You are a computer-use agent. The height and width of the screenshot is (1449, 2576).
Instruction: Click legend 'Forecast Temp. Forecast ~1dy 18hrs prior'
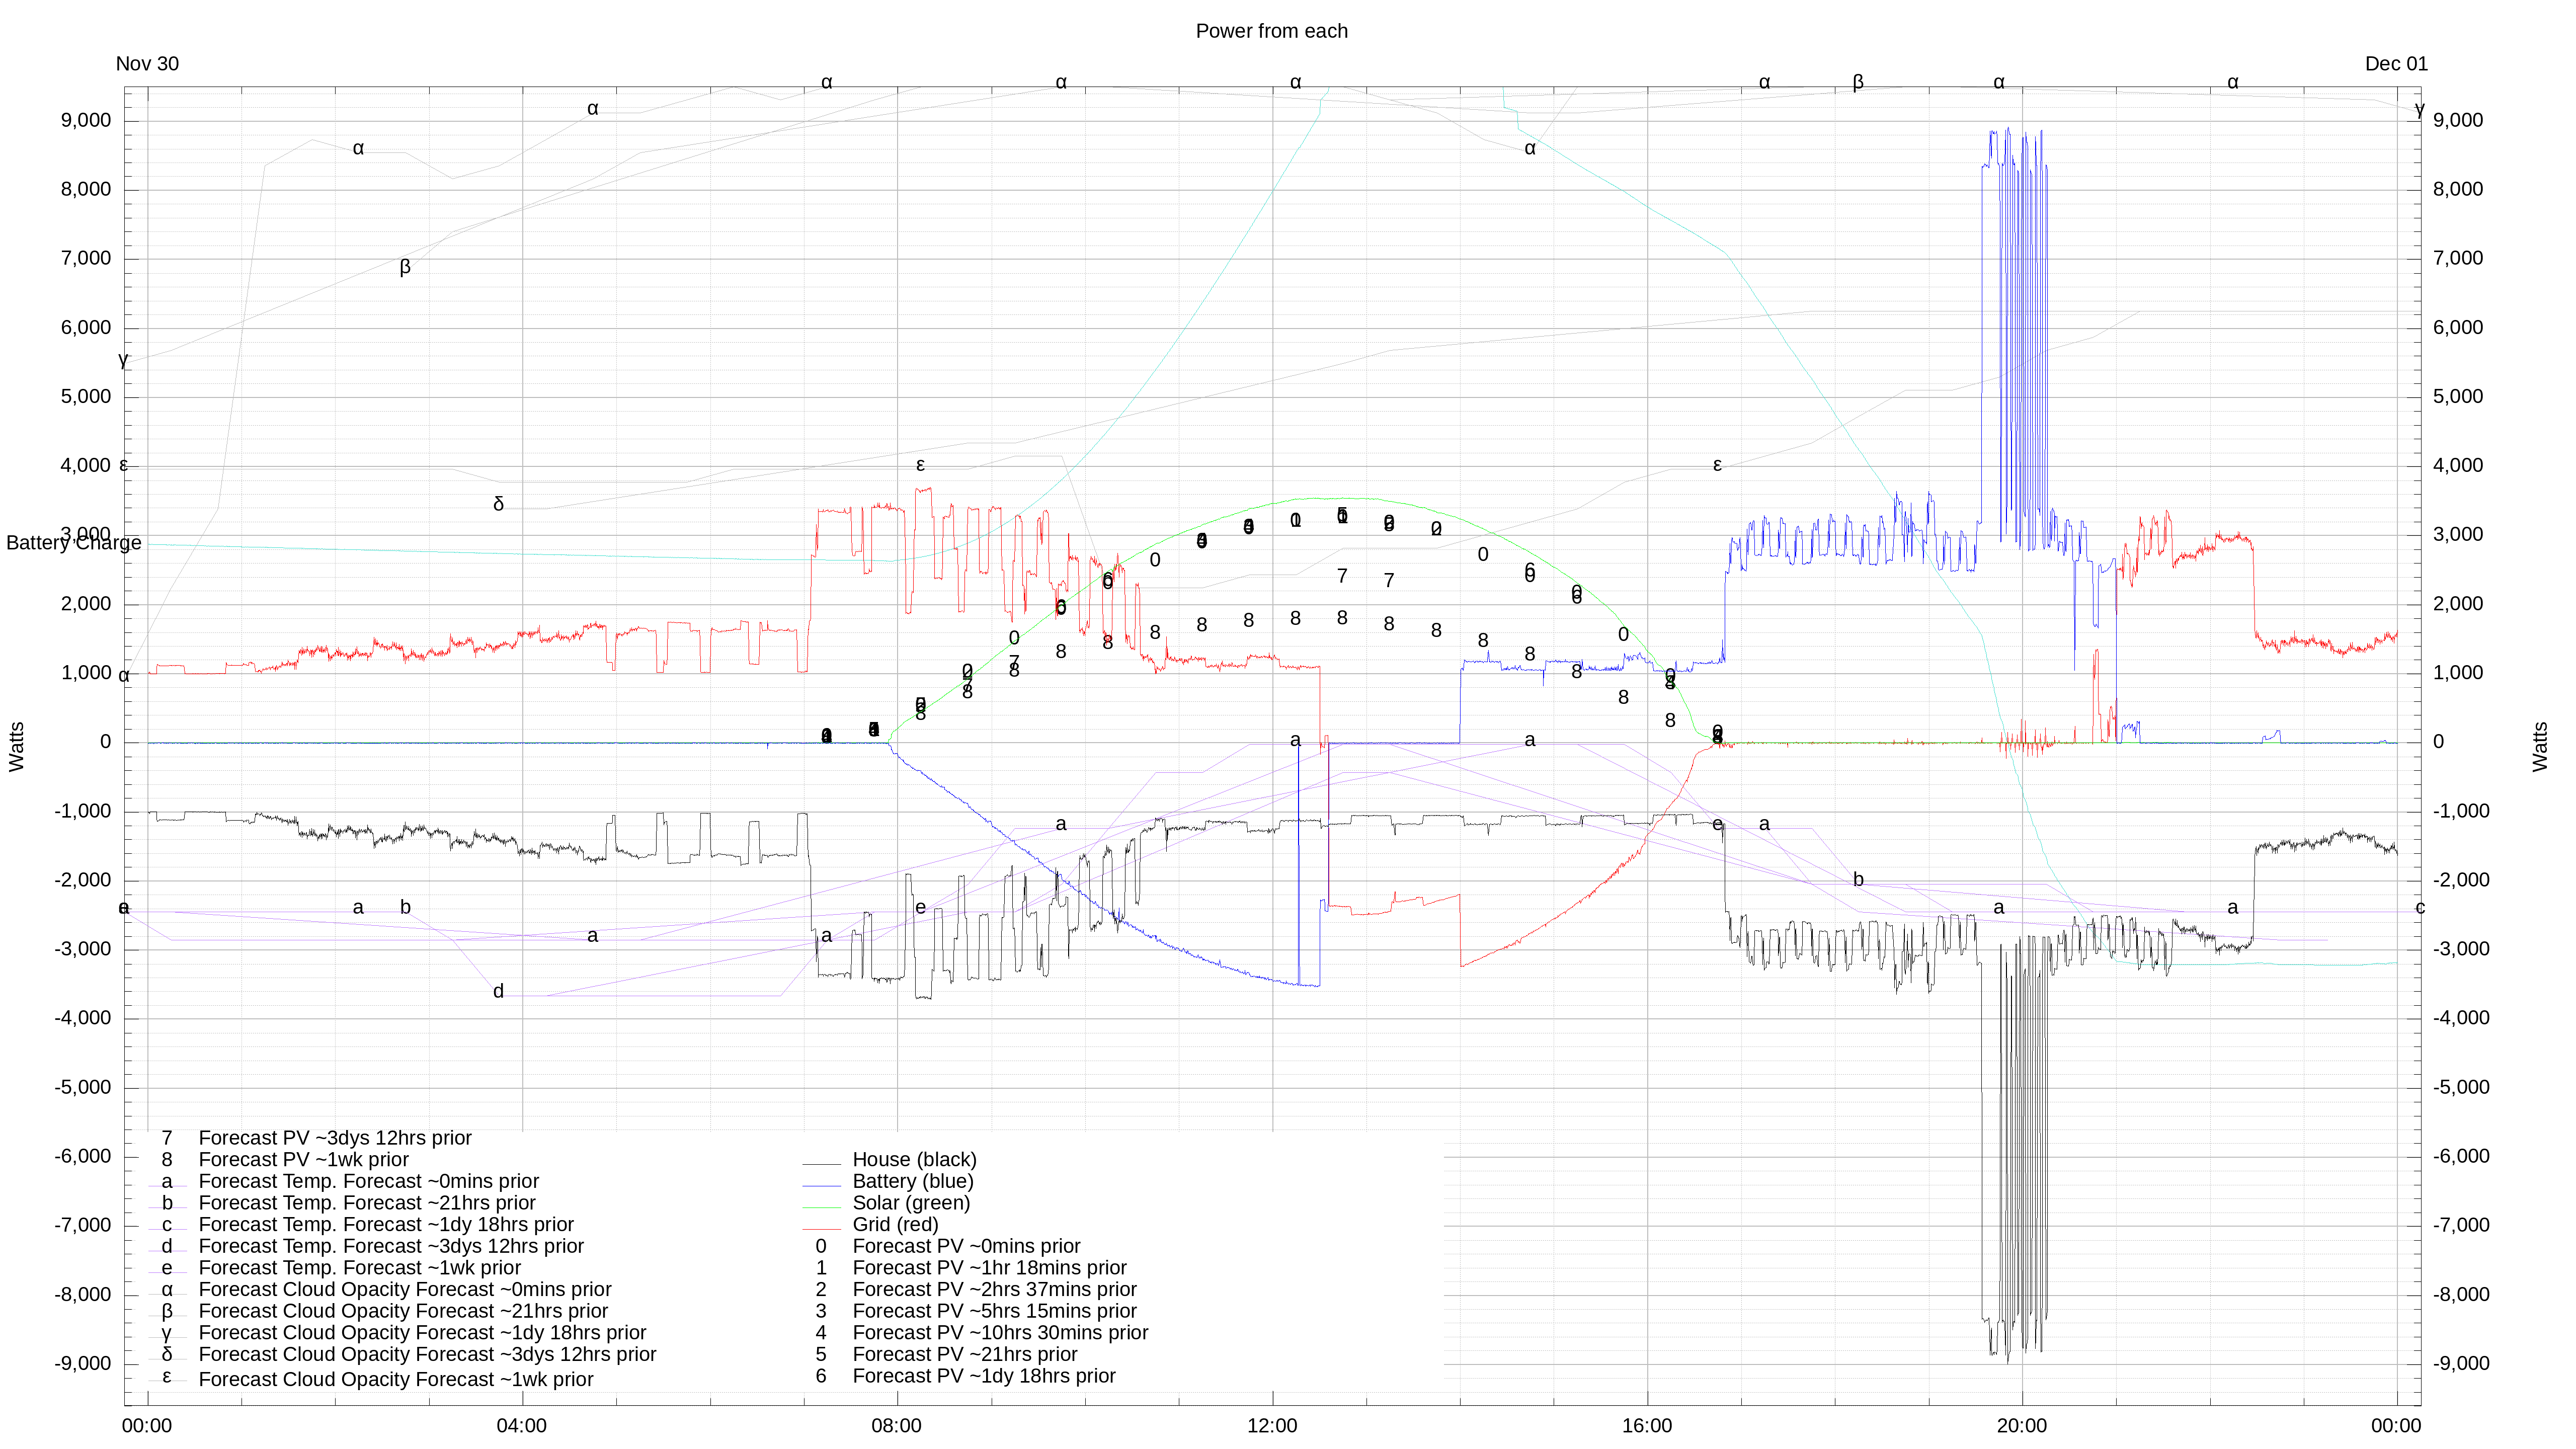click(386, 1225)
